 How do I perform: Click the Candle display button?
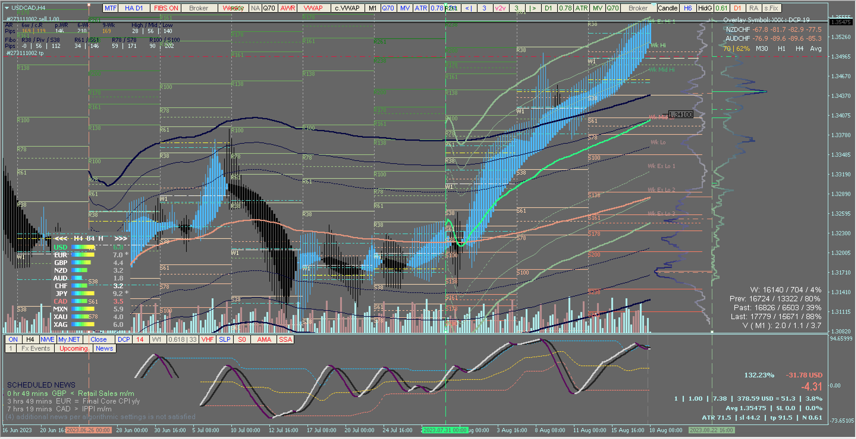point(667,8)
